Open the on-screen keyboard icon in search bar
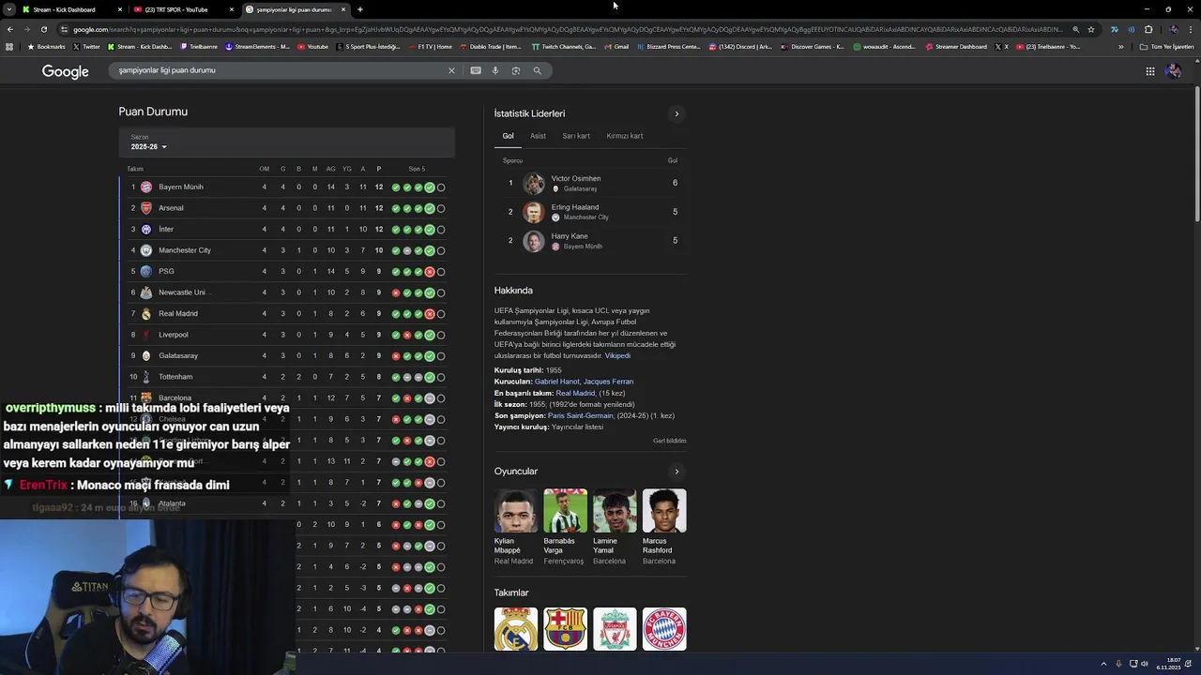The image size is (1201, 675). (476, 70)
